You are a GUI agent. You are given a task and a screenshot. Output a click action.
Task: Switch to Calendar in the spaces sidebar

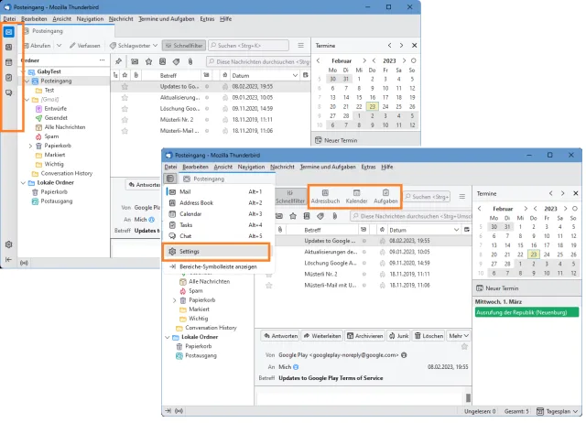click(9, 62)
